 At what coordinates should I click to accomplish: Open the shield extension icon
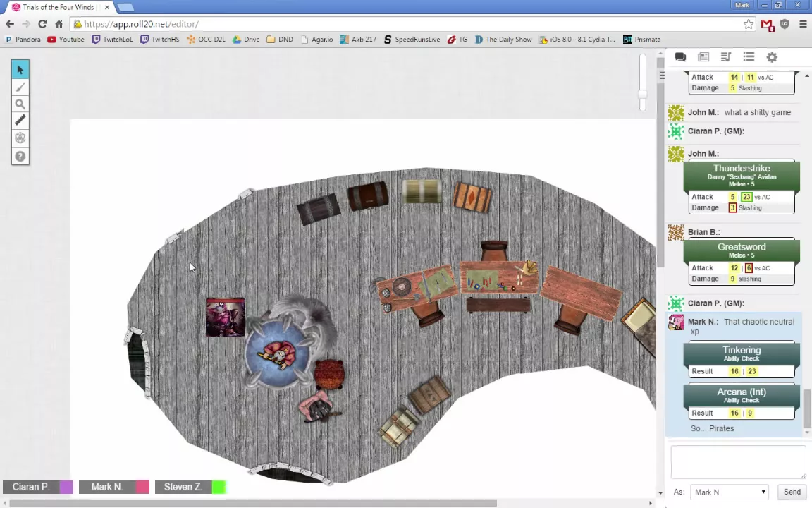point(785,24)
